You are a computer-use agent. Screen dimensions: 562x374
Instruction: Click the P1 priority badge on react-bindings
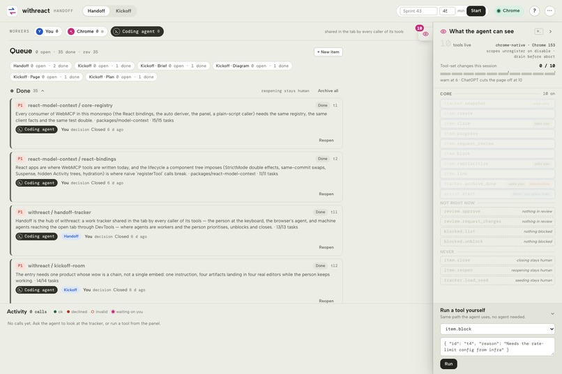click(x=20, y=159)
